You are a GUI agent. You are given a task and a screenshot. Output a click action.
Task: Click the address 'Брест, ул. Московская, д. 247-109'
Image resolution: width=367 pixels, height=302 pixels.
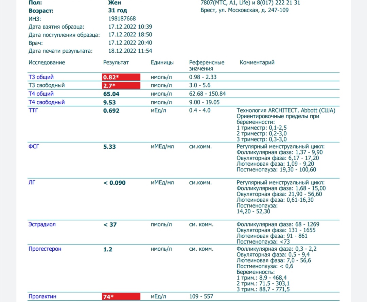(x=244, y=10)
